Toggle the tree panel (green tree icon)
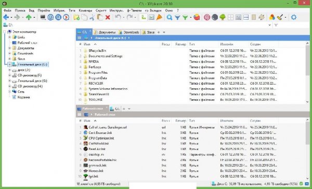 click(223, 18)
